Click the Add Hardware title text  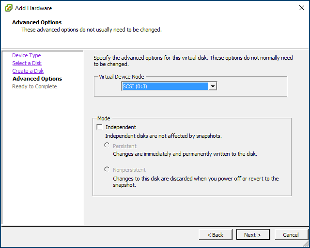click(x=33, y=8)
